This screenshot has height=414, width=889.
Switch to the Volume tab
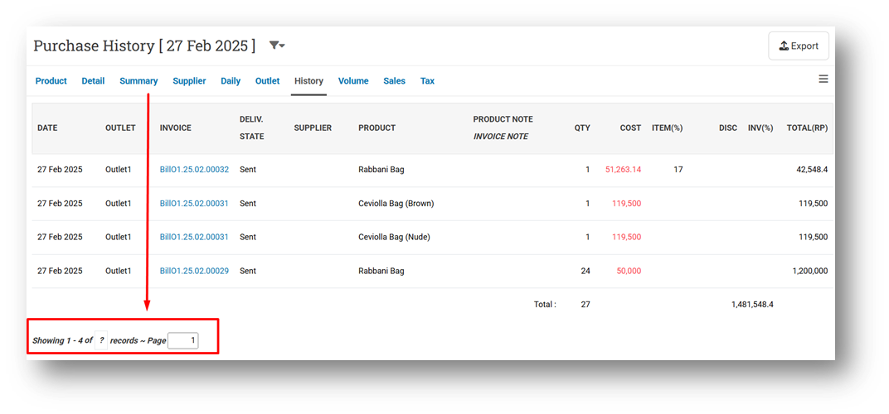tap(353, 81)
